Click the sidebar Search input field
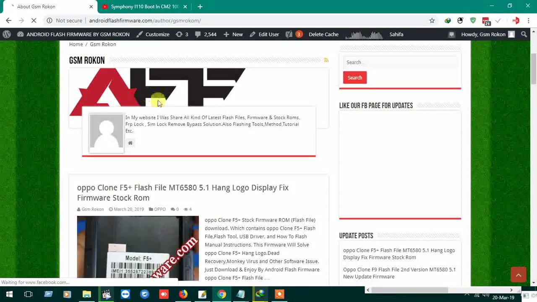Viewport: 537px width, 302px height. click(400, 62)
